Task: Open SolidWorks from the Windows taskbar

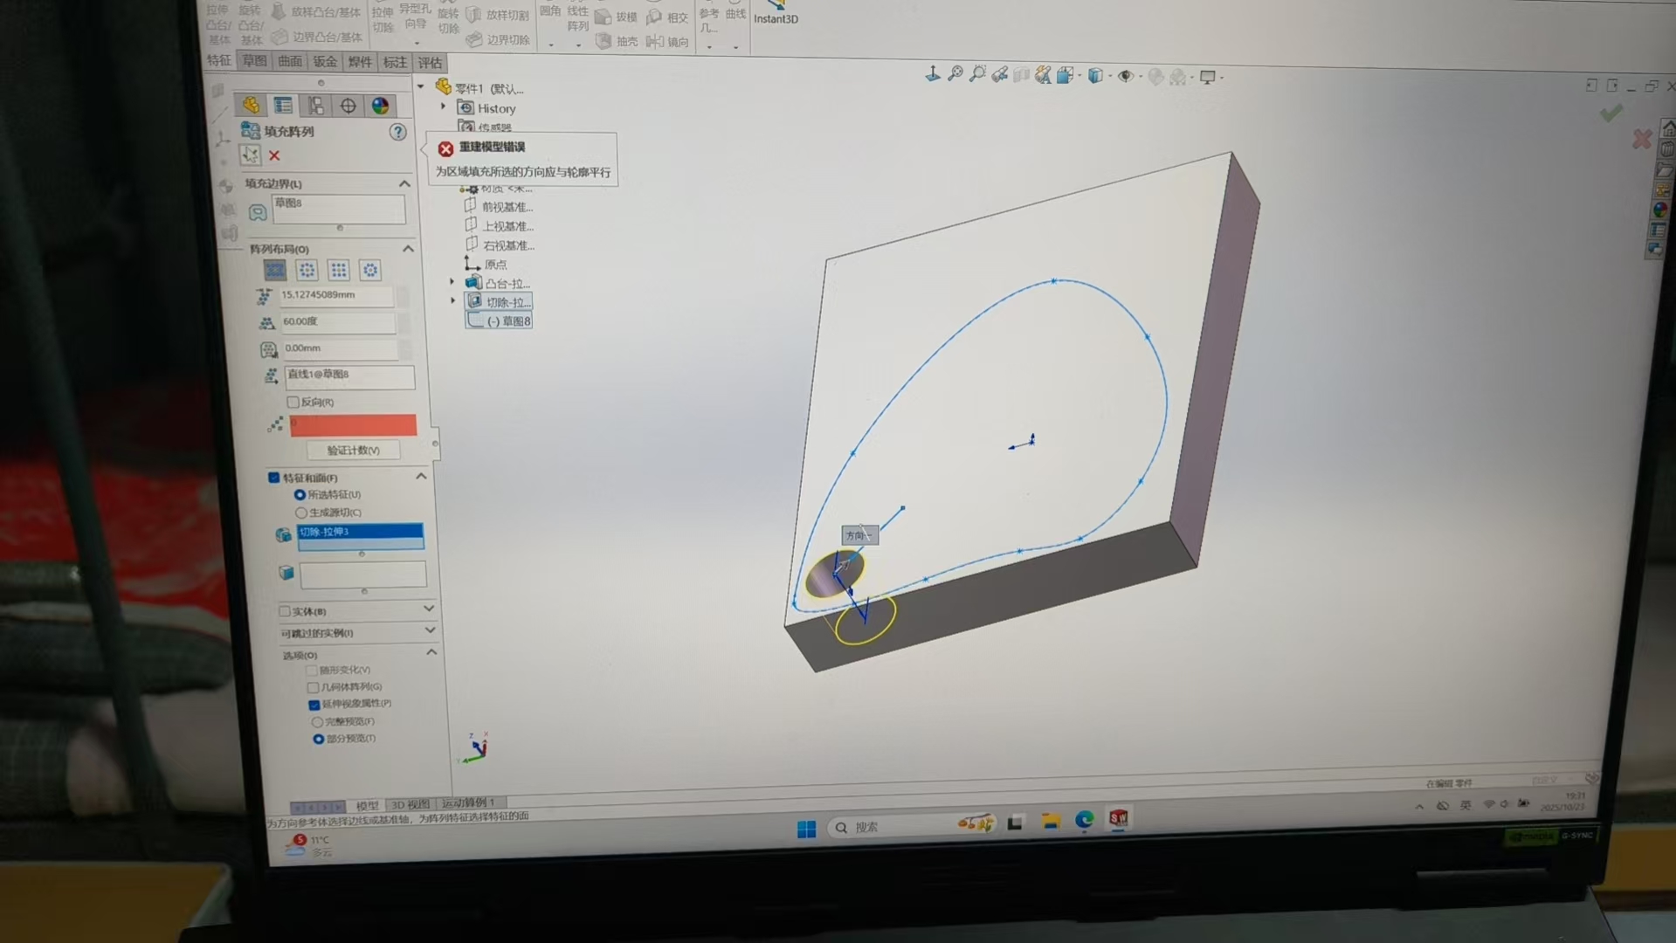Action: pos(1119,818)
